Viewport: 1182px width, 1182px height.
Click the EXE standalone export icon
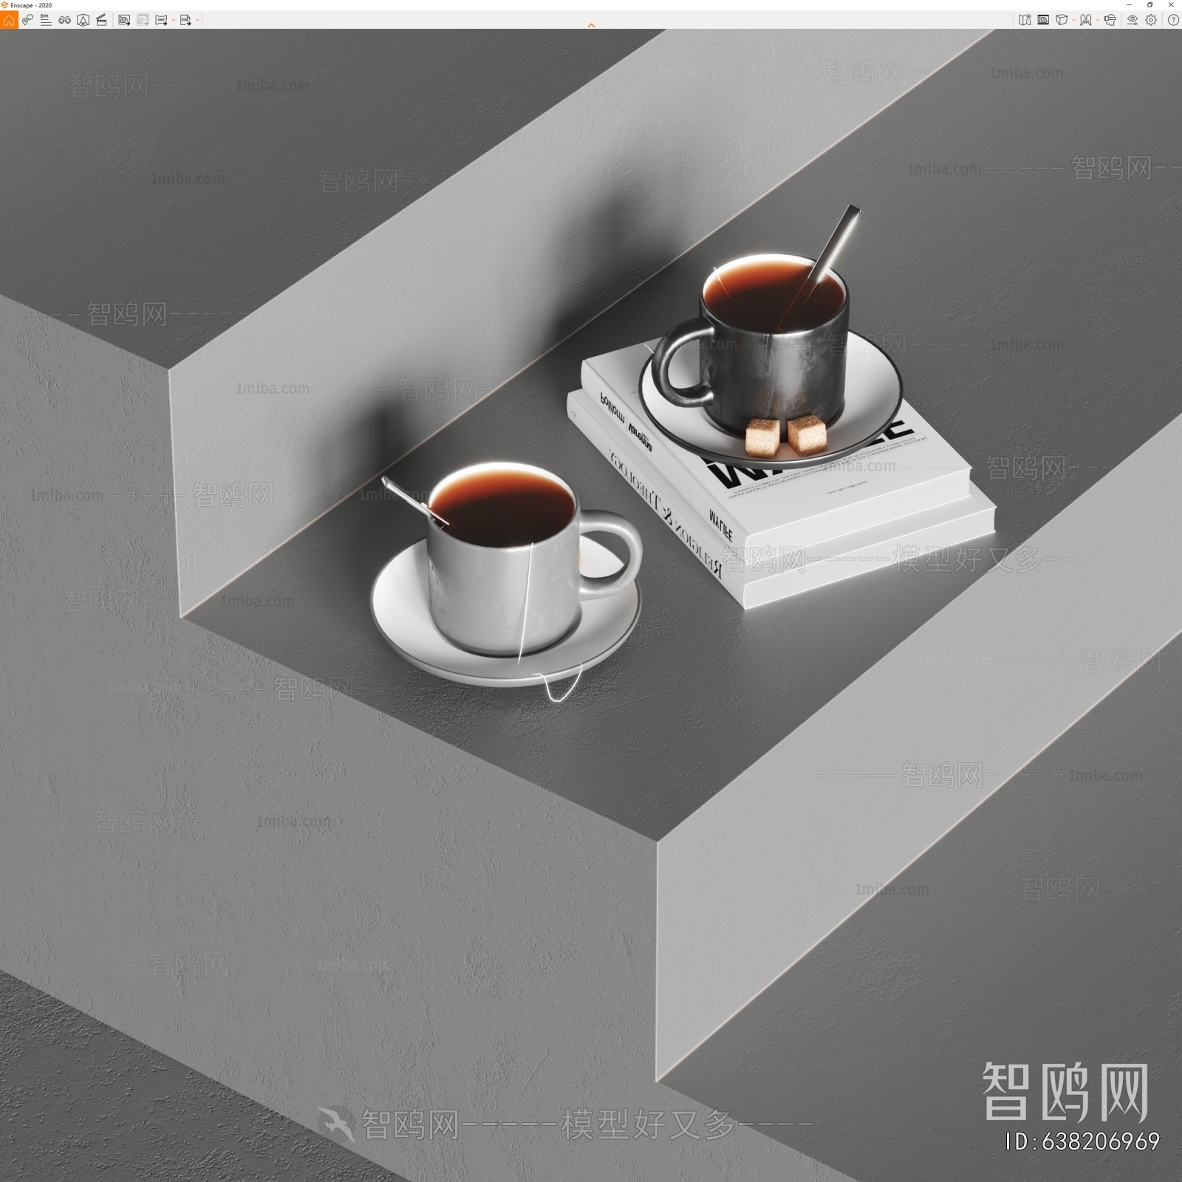point(185,20)
